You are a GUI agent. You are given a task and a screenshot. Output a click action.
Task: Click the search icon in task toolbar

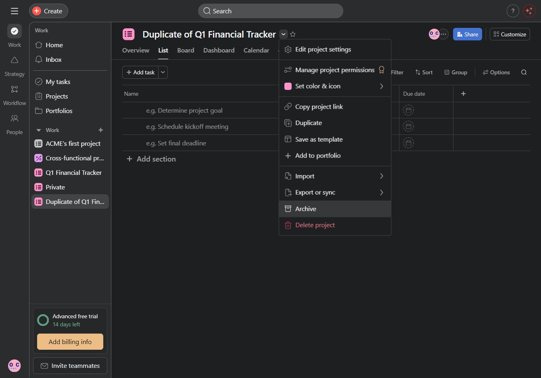[x=524, y=72]
